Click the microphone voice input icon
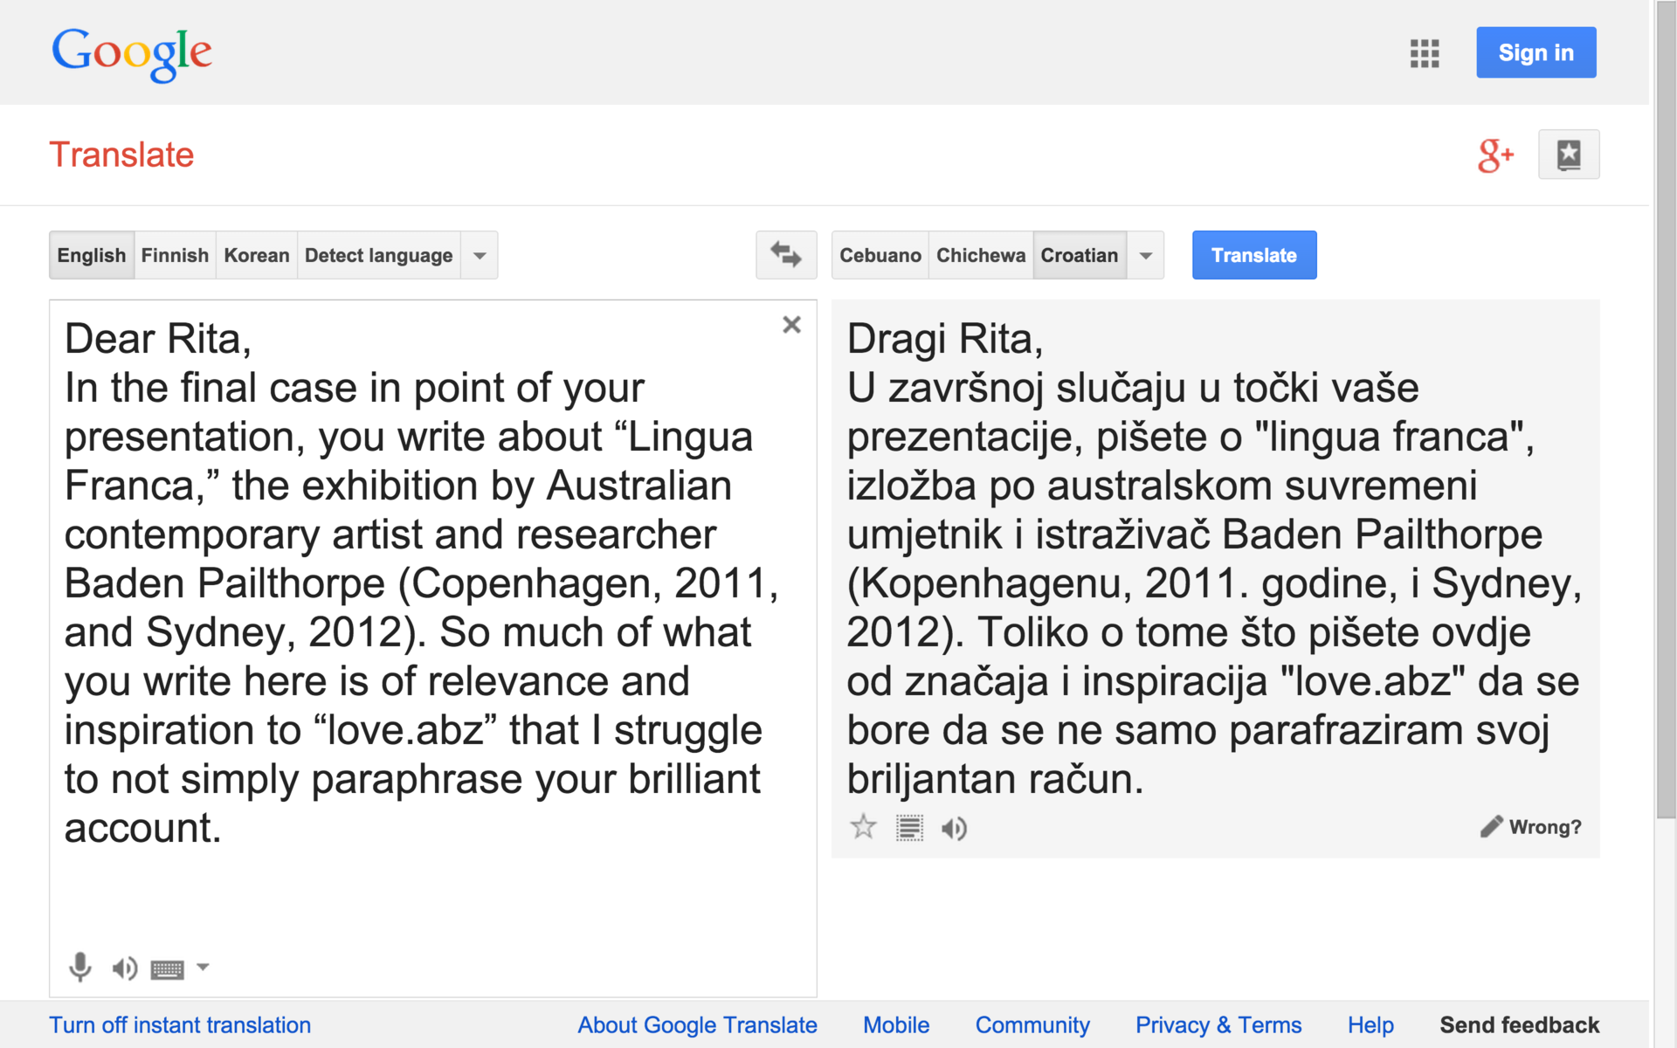The width and height of the screenshot is (1677, 1048). pos(79,967)
